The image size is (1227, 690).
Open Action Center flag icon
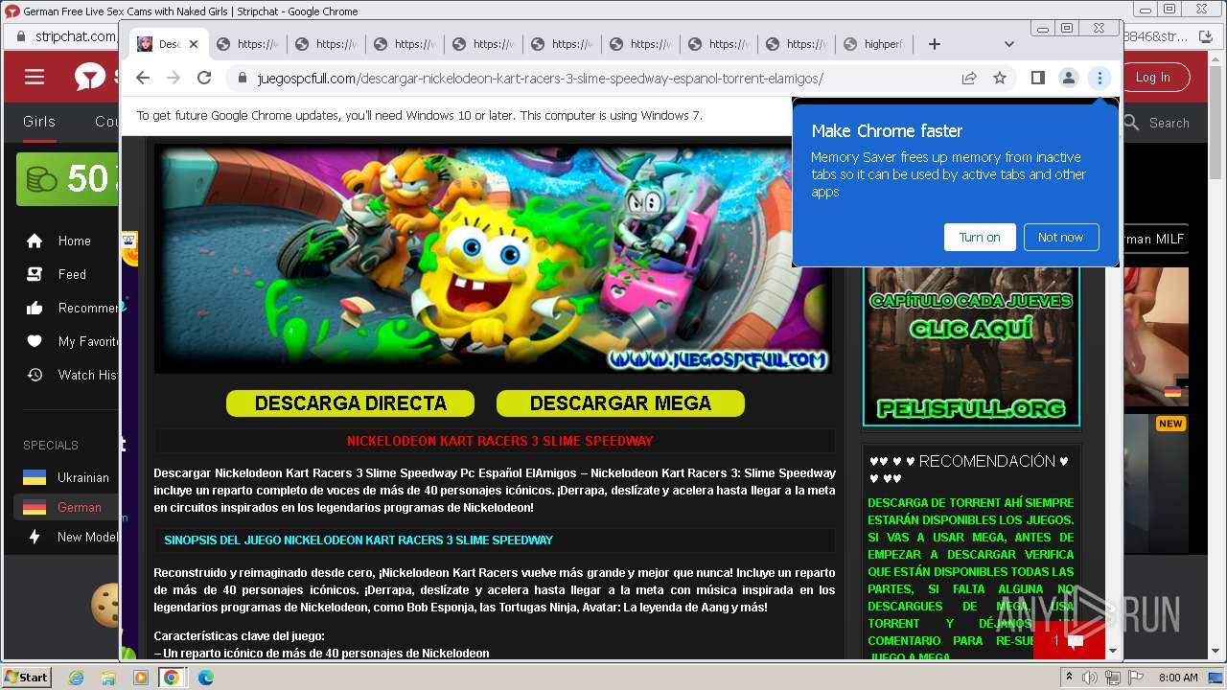point(1135,678)
